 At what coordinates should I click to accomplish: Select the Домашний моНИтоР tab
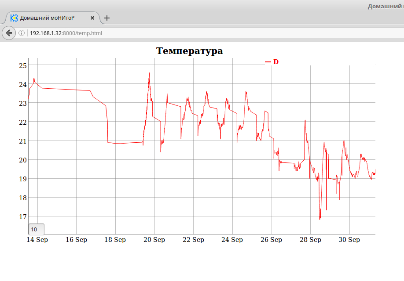point(52,18)
